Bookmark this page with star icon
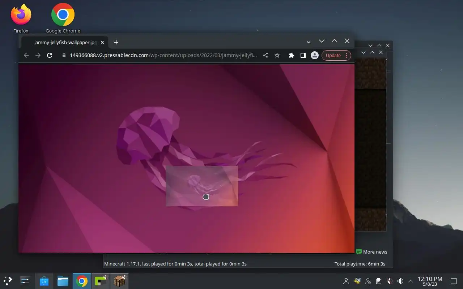The width and height of the screenshot is (463, 289). pyautogui.click(x=277, y=55)
